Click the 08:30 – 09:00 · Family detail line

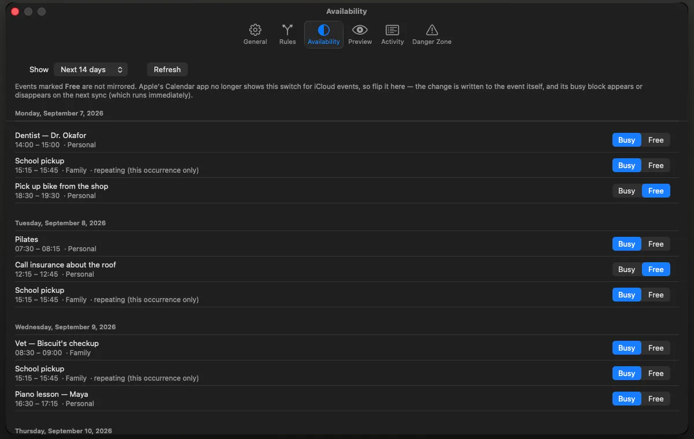(53, 353)
